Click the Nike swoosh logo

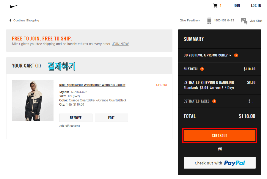click(x=14, y=6)
